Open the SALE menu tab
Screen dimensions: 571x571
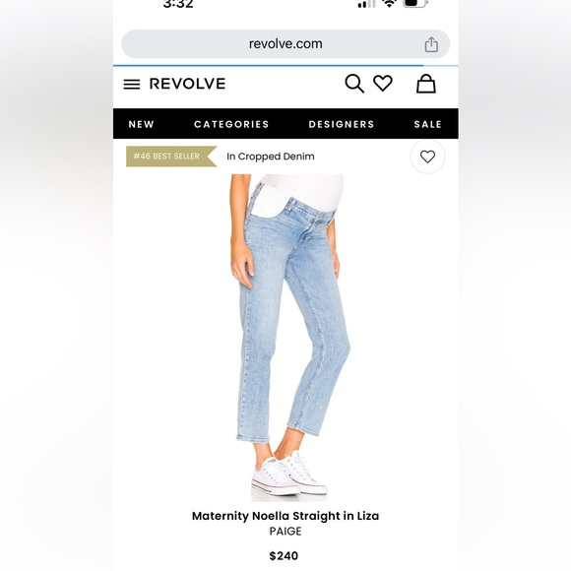[x=427, y=124]
